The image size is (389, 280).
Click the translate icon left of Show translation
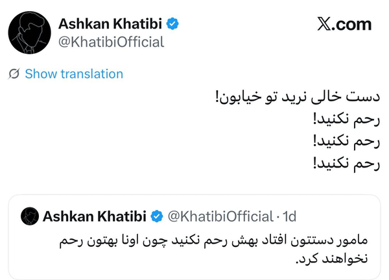(x=14, y=74)
